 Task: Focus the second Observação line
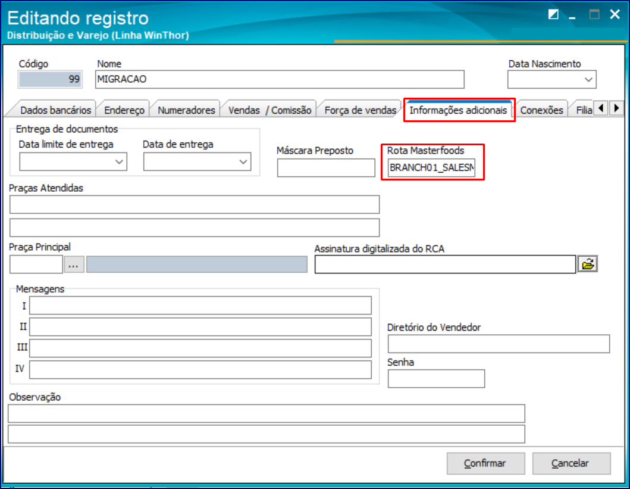click(267, 434)
